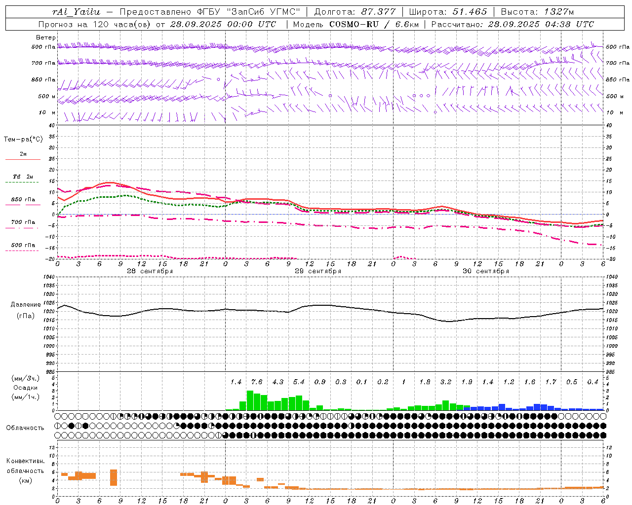The height and width of the screenshot is (505, 632).
Task: Select the 1.7 precipitation total
Action: coord(551,382)
